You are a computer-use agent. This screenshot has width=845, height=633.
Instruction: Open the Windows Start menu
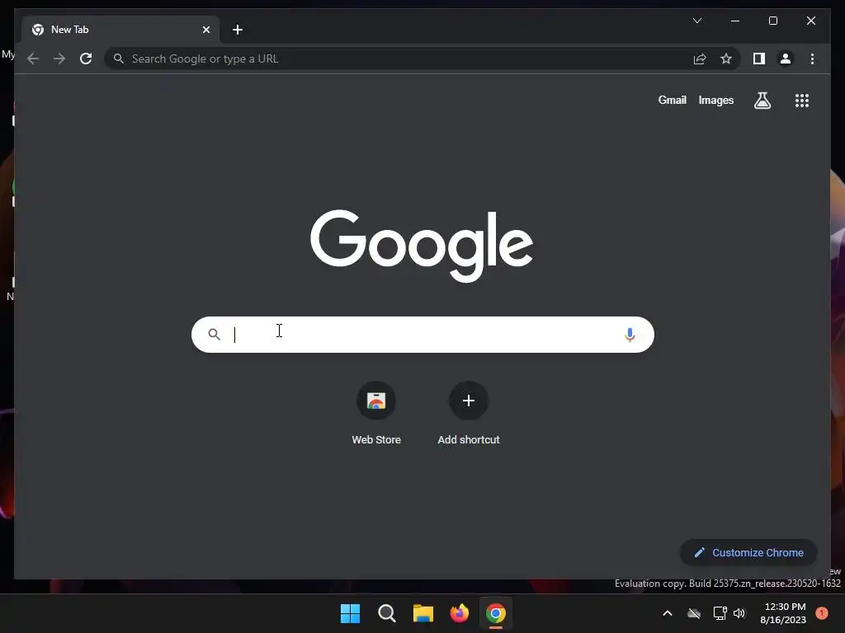pos(350,613)
